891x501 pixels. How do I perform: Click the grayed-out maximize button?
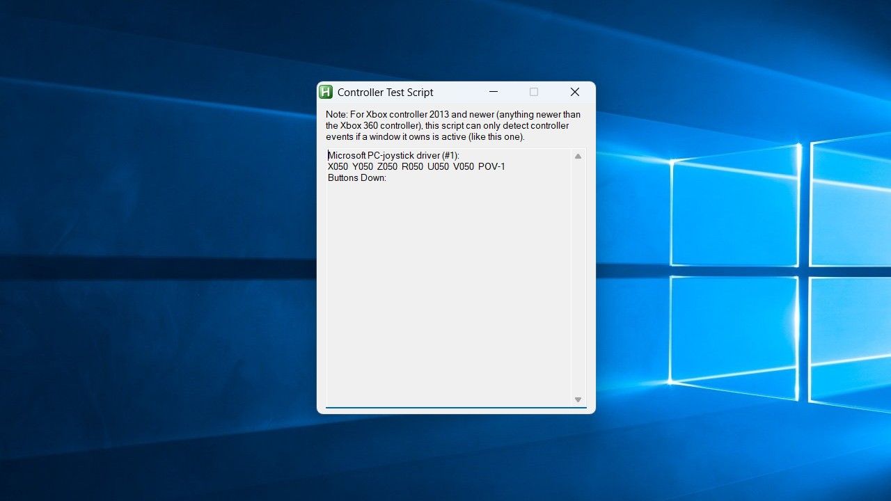pyautogui.click(x=534, y=92)
